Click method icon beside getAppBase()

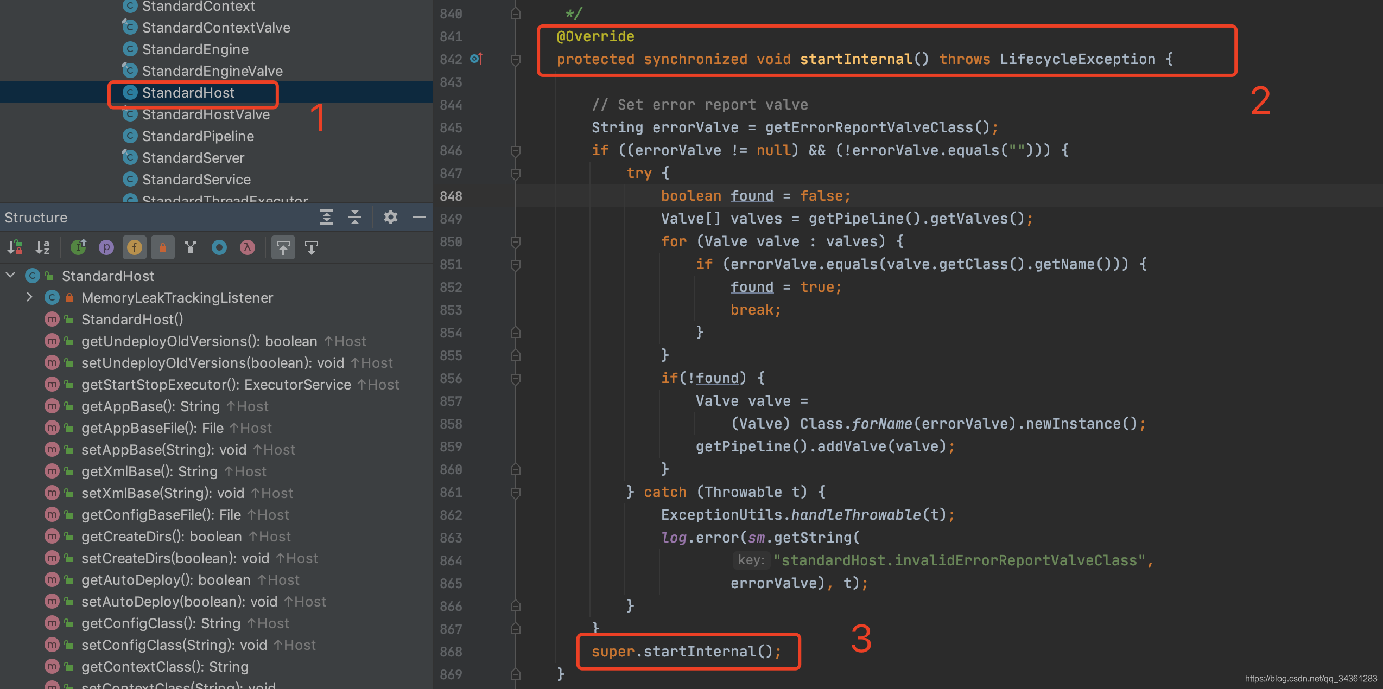52,406
